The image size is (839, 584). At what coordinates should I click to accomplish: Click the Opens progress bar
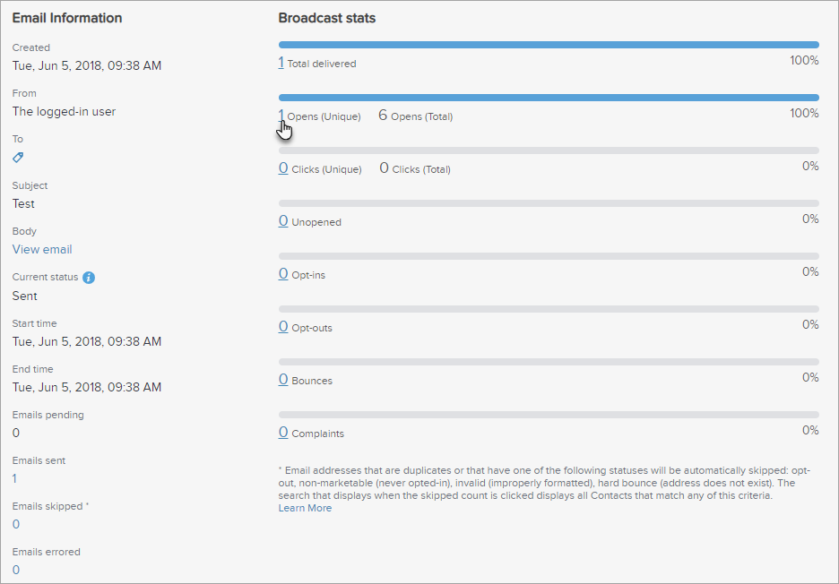click(549, 98)
